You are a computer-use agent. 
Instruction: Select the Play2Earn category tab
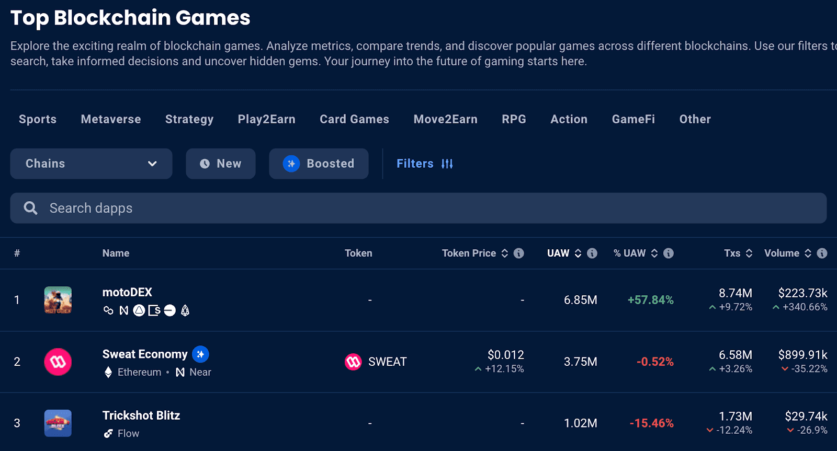267,120
